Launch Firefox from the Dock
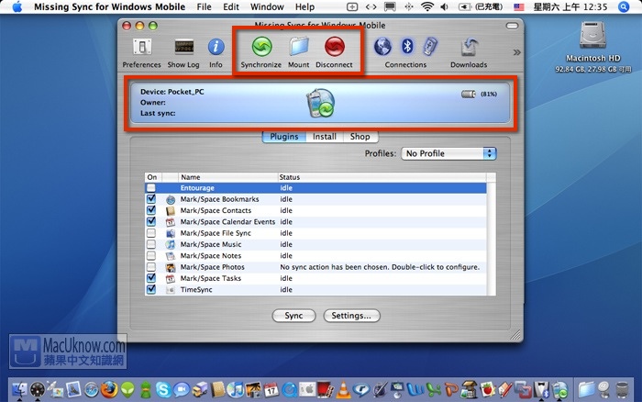Viewport: 642px width, 402px height. [109, 390]
